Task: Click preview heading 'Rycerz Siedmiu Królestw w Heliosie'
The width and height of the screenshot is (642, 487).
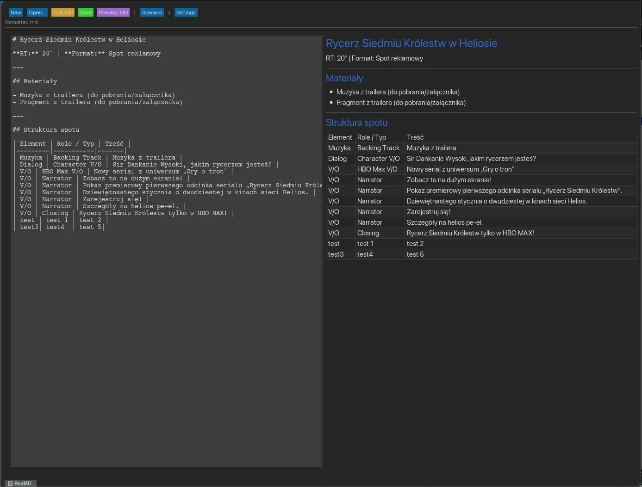Action: 411,43
